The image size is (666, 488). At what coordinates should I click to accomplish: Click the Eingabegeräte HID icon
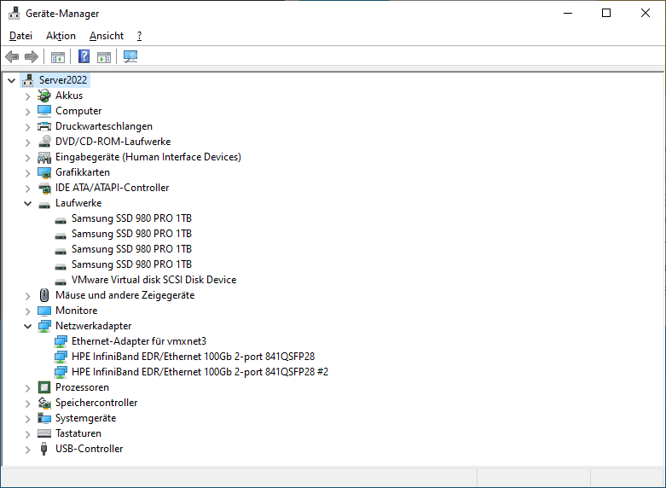click(44, 157)
